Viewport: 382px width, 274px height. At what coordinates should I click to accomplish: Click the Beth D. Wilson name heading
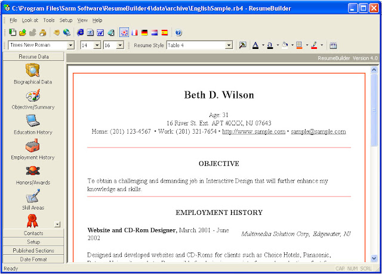[x=219, y=95]
